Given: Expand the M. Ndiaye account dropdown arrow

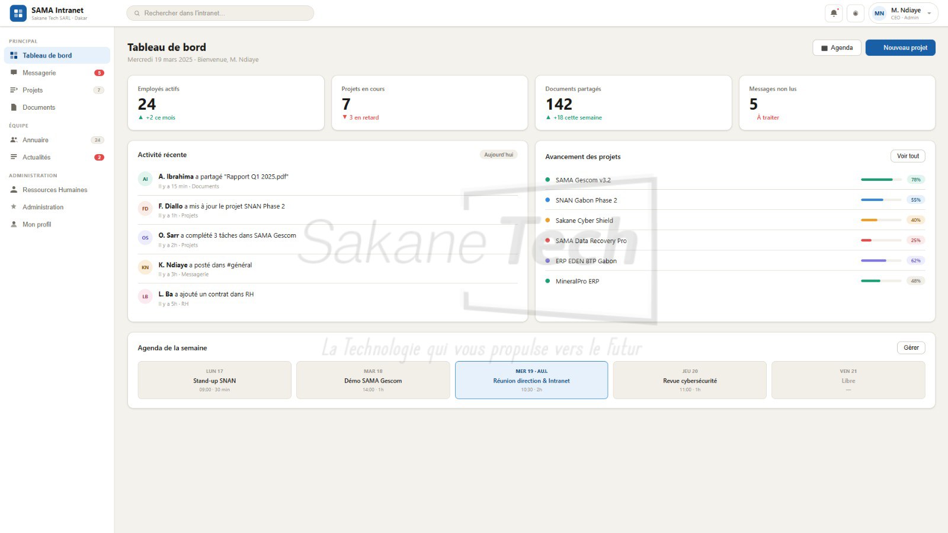Looking at the screenshot, I should point(929,13).
